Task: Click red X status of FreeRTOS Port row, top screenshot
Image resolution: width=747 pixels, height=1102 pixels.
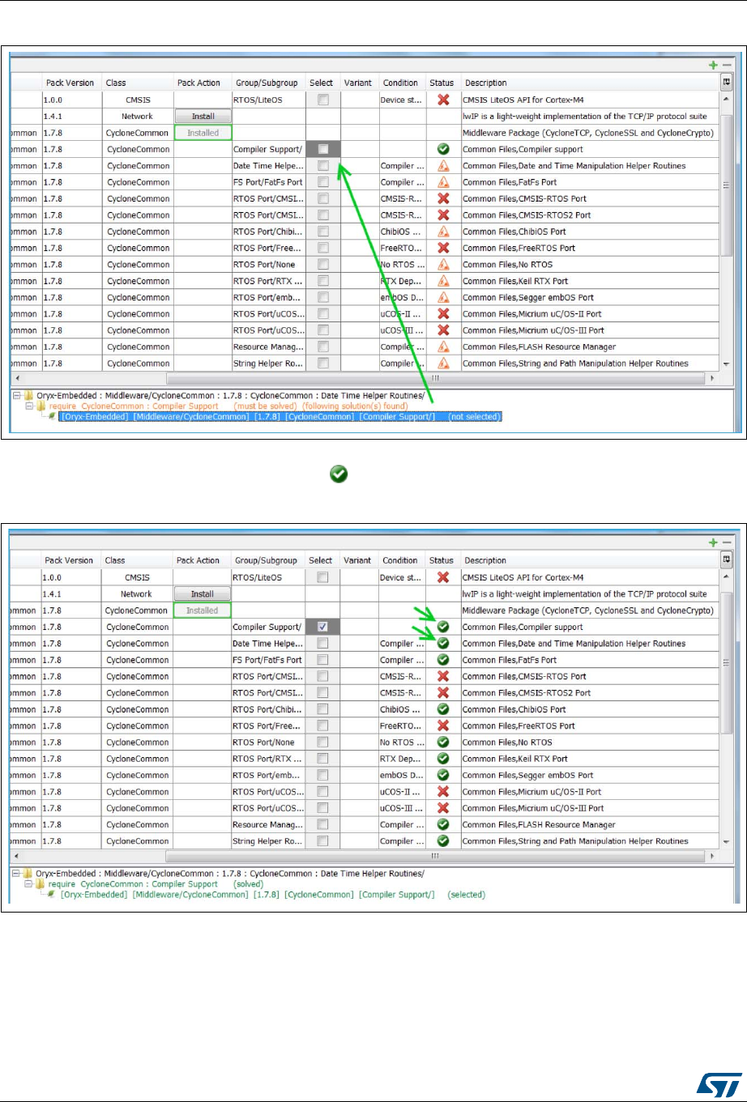Action: click(x=442, y=248)
